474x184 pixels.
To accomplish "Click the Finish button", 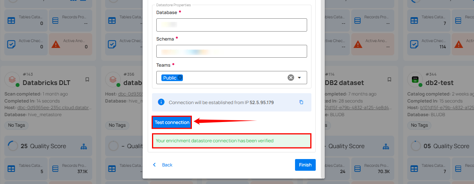I will [305, 165].
